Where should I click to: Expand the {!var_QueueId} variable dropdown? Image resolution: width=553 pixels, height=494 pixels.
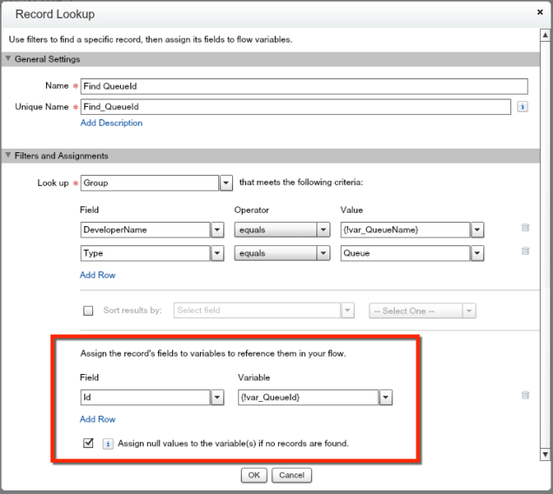[x=384, y=397]
